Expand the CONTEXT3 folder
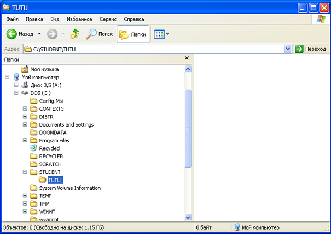The width and height of the screenshot is (331, 234). [25, 109]
